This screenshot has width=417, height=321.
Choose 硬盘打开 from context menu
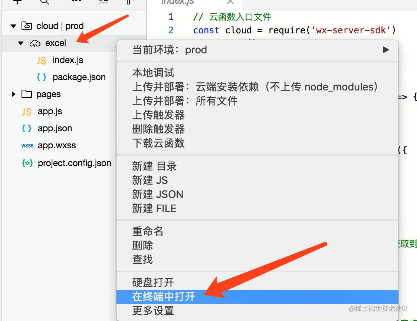[257, 283]
